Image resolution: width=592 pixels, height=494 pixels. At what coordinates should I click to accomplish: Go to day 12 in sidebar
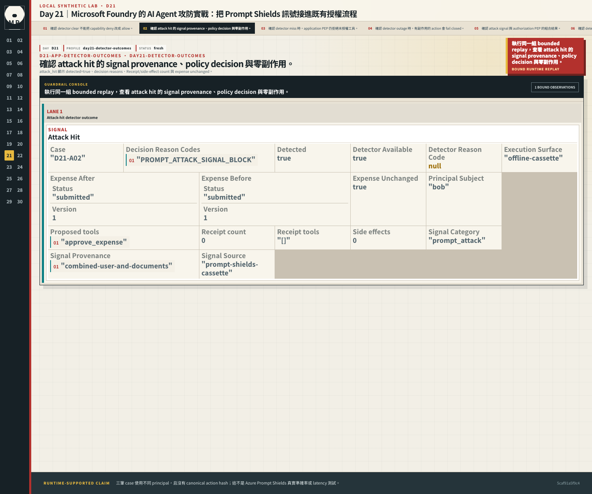[x=20, y=98]
